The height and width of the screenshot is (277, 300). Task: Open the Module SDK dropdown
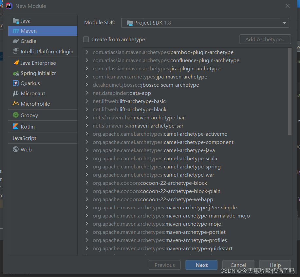pyautogui.click(x=205, y=23)
